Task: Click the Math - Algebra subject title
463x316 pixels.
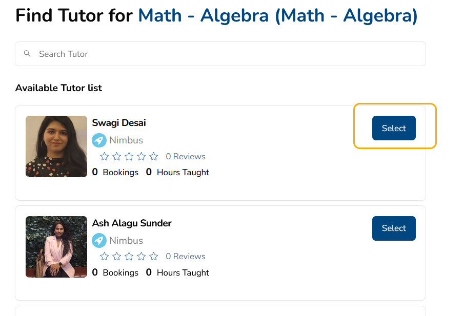Action: tap(277, 15)
